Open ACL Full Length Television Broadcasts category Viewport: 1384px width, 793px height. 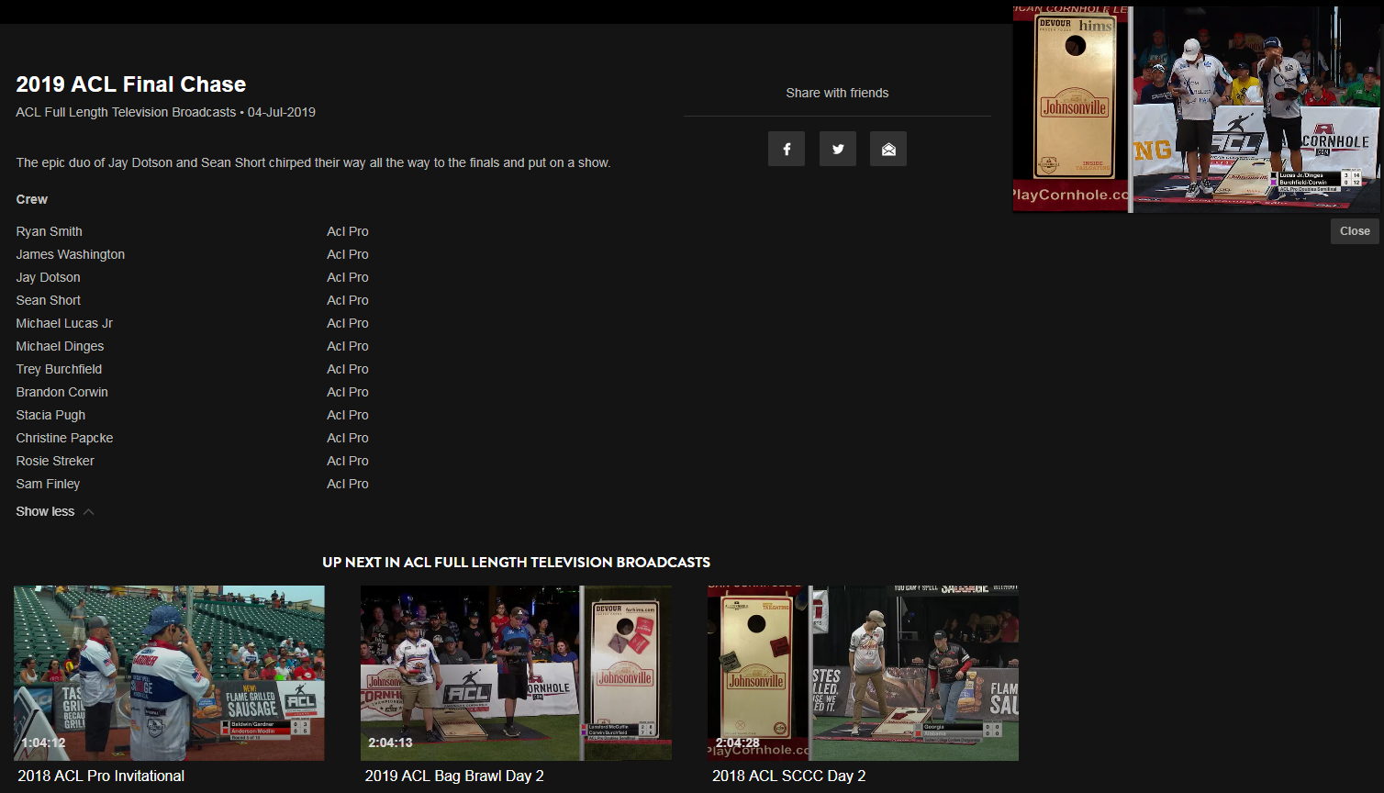point(126,112)
